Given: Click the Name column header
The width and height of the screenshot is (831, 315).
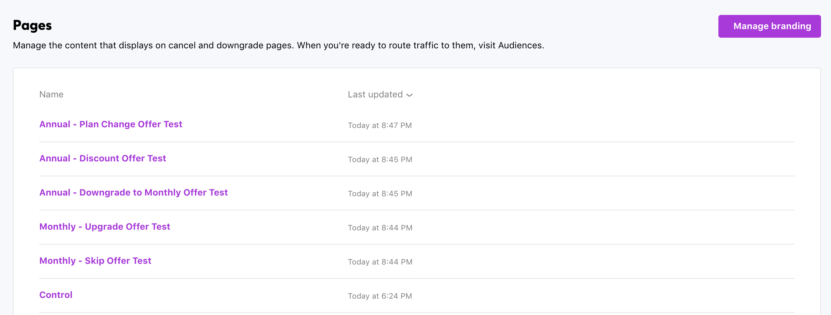Looking at the screenshot, I should coord(51,95).
